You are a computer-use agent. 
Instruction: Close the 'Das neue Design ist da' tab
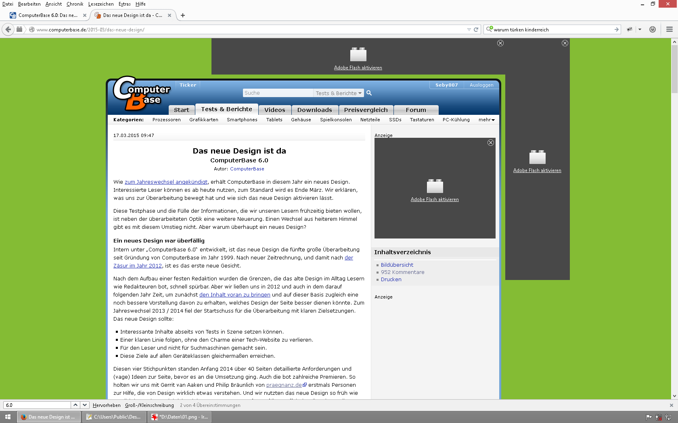pos(169,15)
